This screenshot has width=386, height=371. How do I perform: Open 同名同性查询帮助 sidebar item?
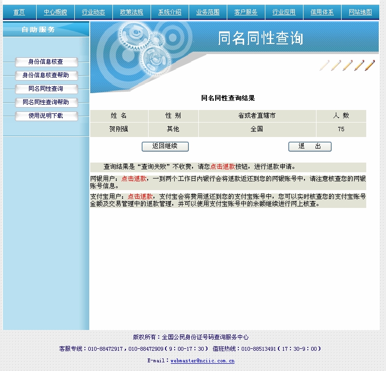click(46, 102)
